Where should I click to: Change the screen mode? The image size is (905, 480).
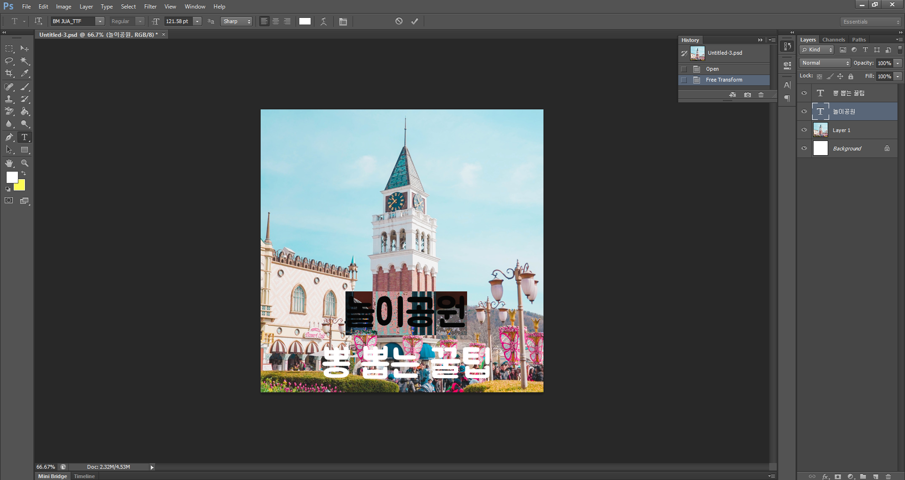[25, 200]
